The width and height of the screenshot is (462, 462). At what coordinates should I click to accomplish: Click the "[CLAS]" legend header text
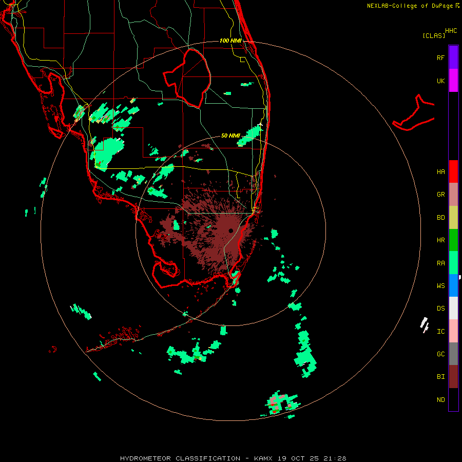434,35
